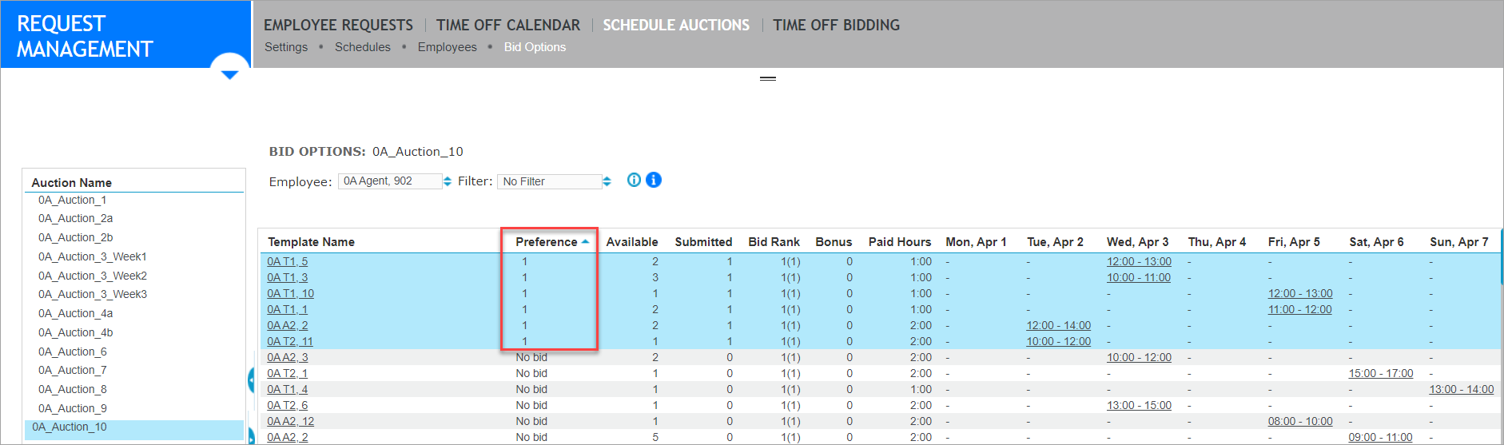Open the 0A T1, 3 template link
1504x445 pixels.
point(288,277)
